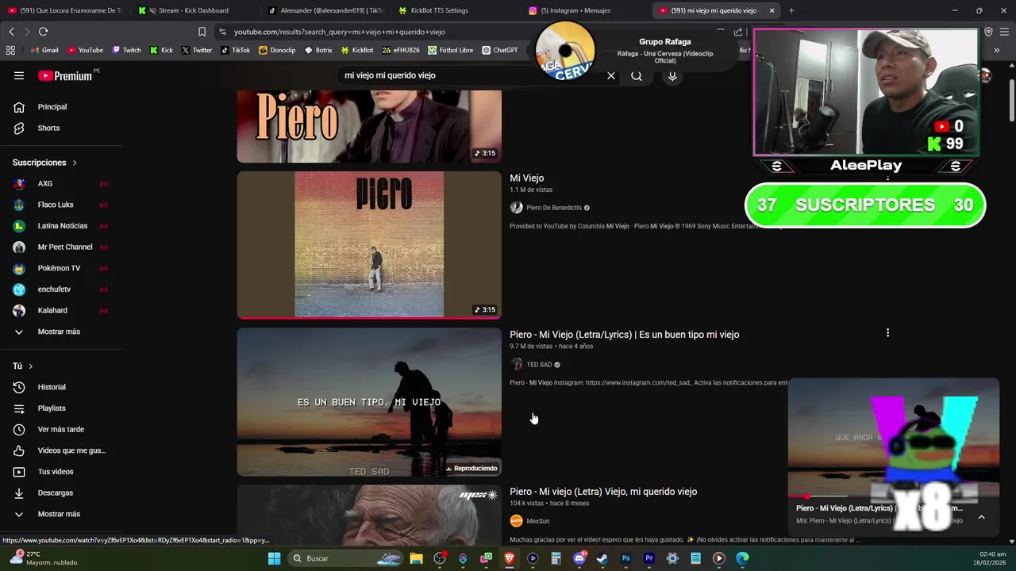Open the Twitch bookmark
Image resolution: width=1016 pixels, height=571 pixels.
click(x=126, y=50)
